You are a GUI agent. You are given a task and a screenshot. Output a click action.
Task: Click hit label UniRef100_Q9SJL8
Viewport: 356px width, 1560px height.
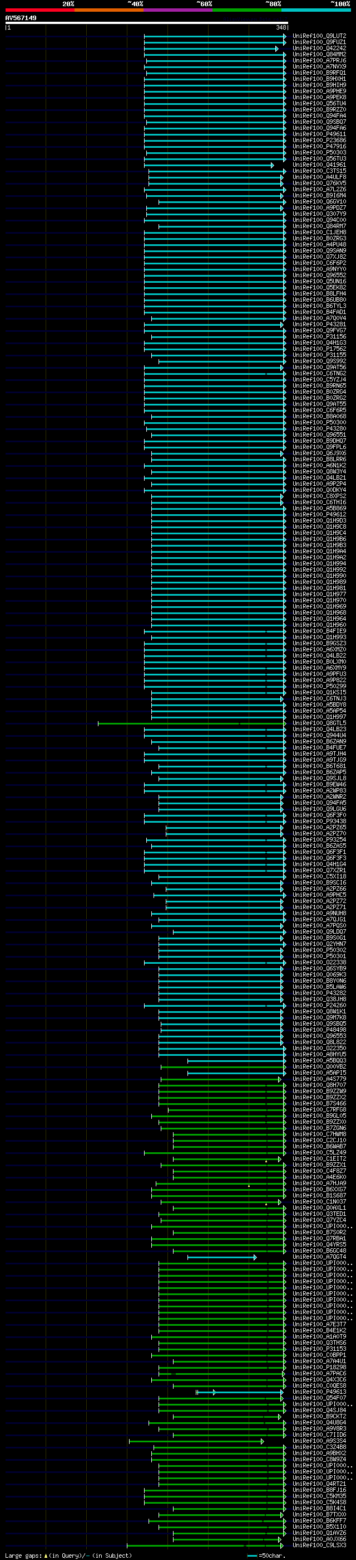point(320,778)
